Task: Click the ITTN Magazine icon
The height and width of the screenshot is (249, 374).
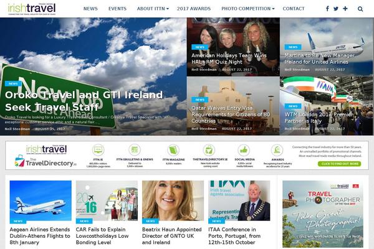Action: tap(173, 150)
